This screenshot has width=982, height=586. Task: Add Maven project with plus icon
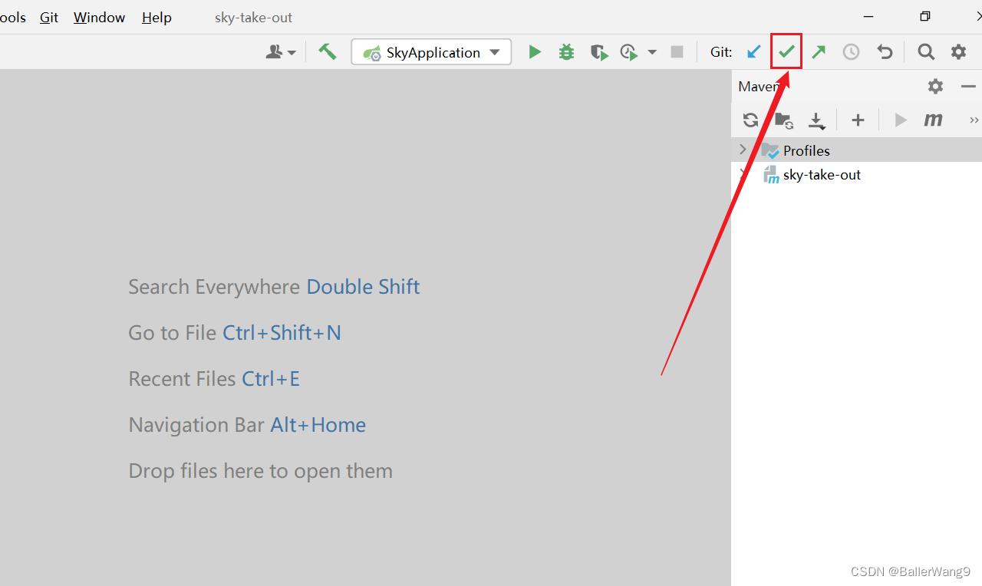click(x=858, y=120)
